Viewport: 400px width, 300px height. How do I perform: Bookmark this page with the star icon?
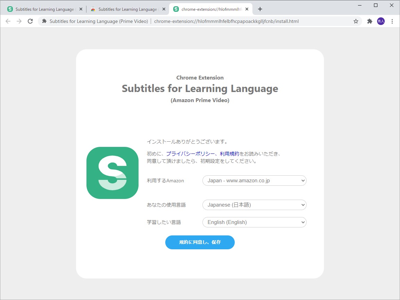click(x=356, y=21)
